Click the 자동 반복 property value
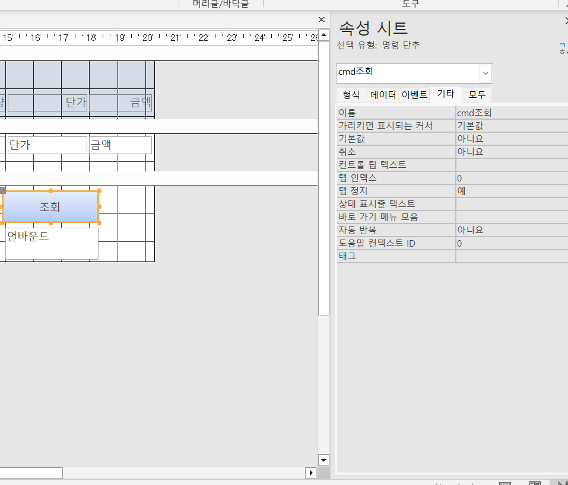This screenshot has width=568, height=485. click(510, 230)
